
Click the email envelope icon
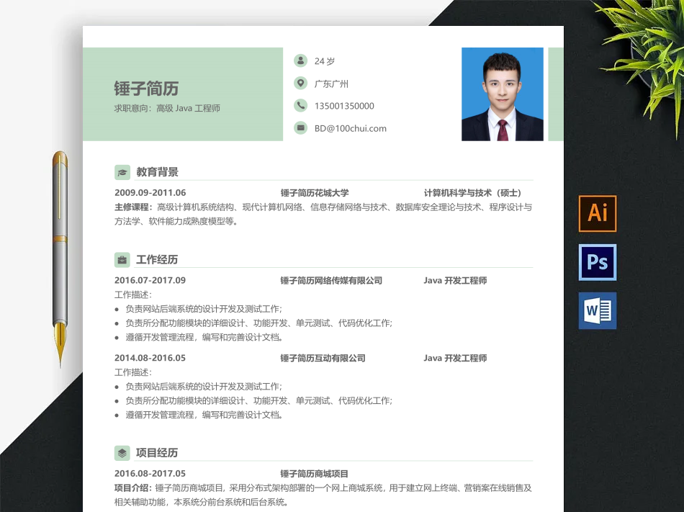pyautogui.click(x=300, y=127)
